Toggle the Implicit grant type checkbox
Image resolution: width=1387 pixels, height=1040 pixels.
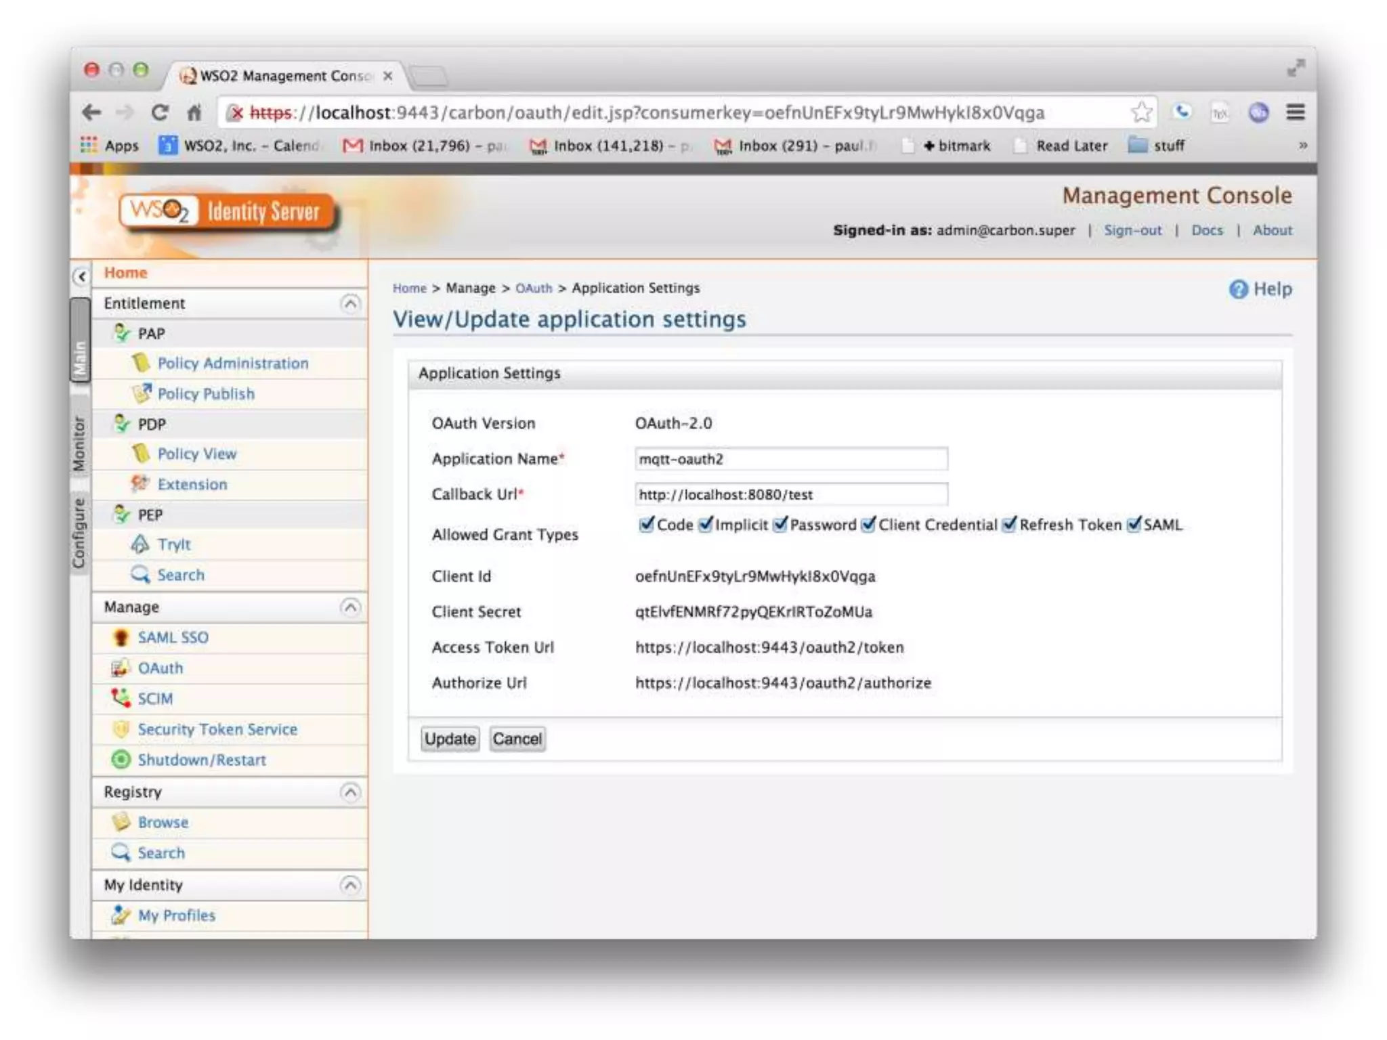tap(705, 525)
